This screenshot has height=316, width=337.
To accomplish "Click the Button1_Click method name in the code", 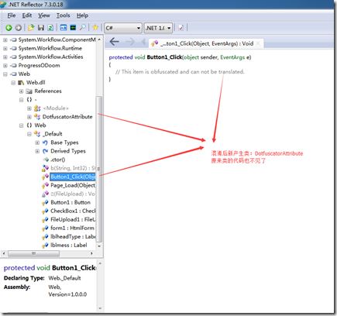I will coord(164,57).
